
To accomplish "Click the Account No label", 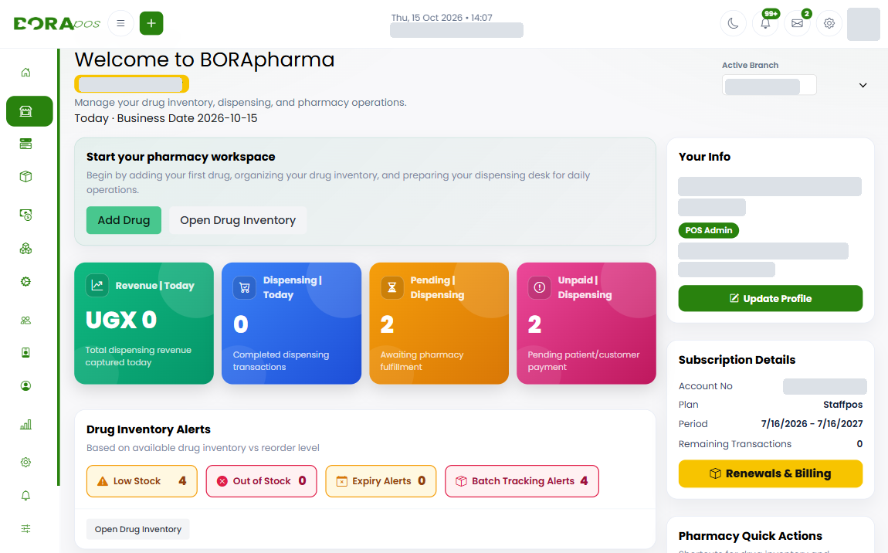I will click(705, 386).
